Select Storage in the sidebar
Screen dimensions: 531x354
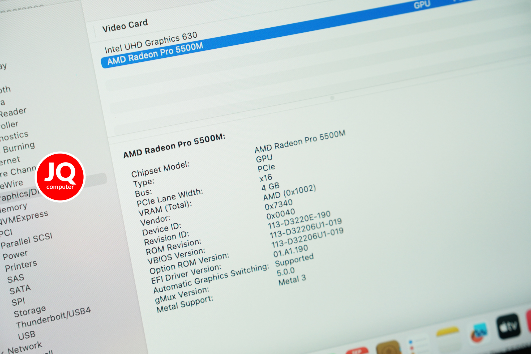tap(30, 311)
